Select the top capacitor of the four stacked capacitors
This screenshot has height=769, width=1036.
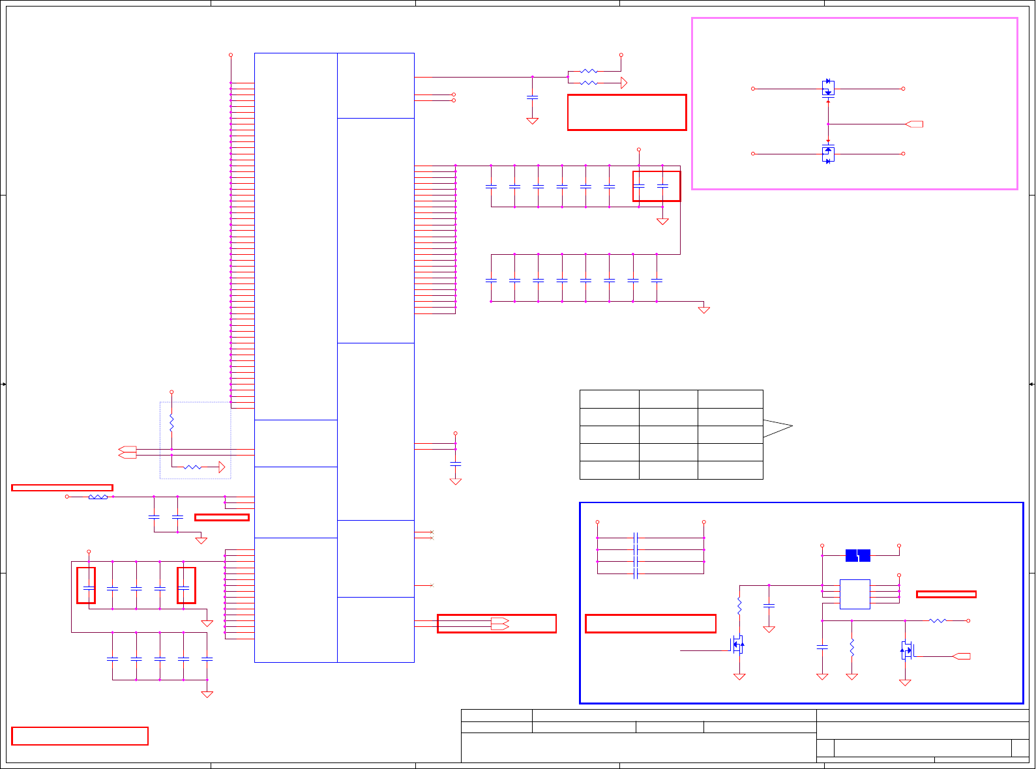coord(636,538)
